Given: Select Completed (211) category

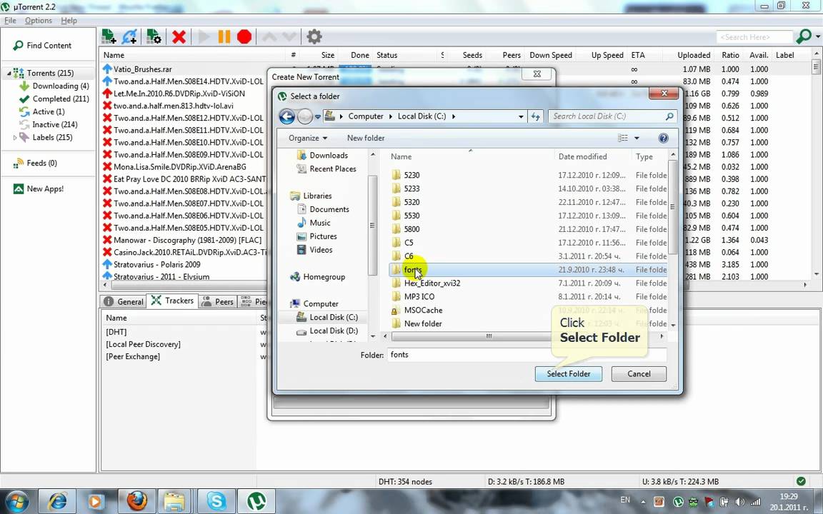Looking at the screenshot, I should pyautogui.click(x=60, y=99).
